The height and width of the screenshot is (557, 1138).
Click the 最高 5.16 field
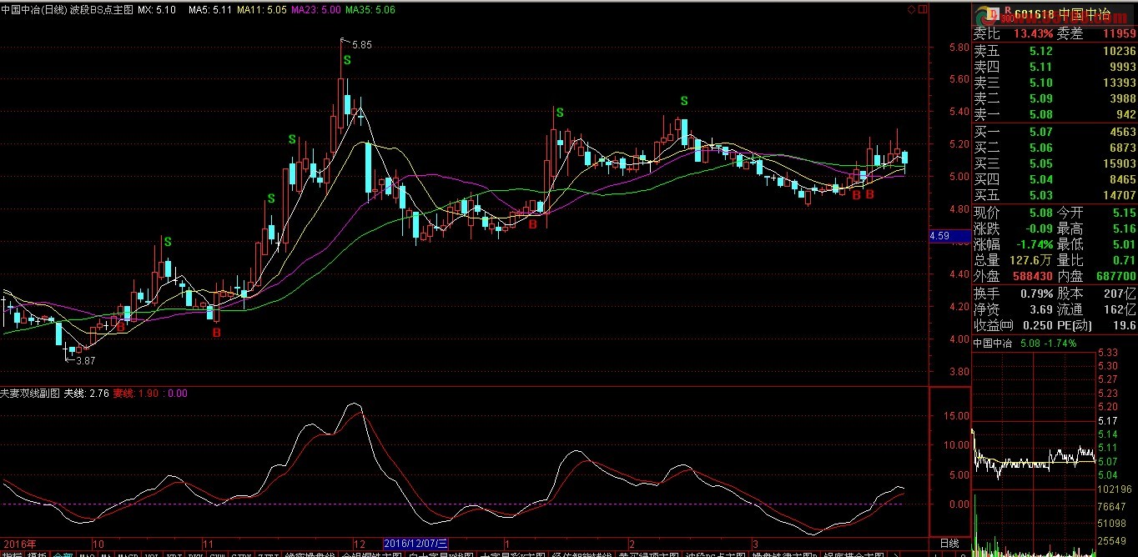click(1096, 228)
